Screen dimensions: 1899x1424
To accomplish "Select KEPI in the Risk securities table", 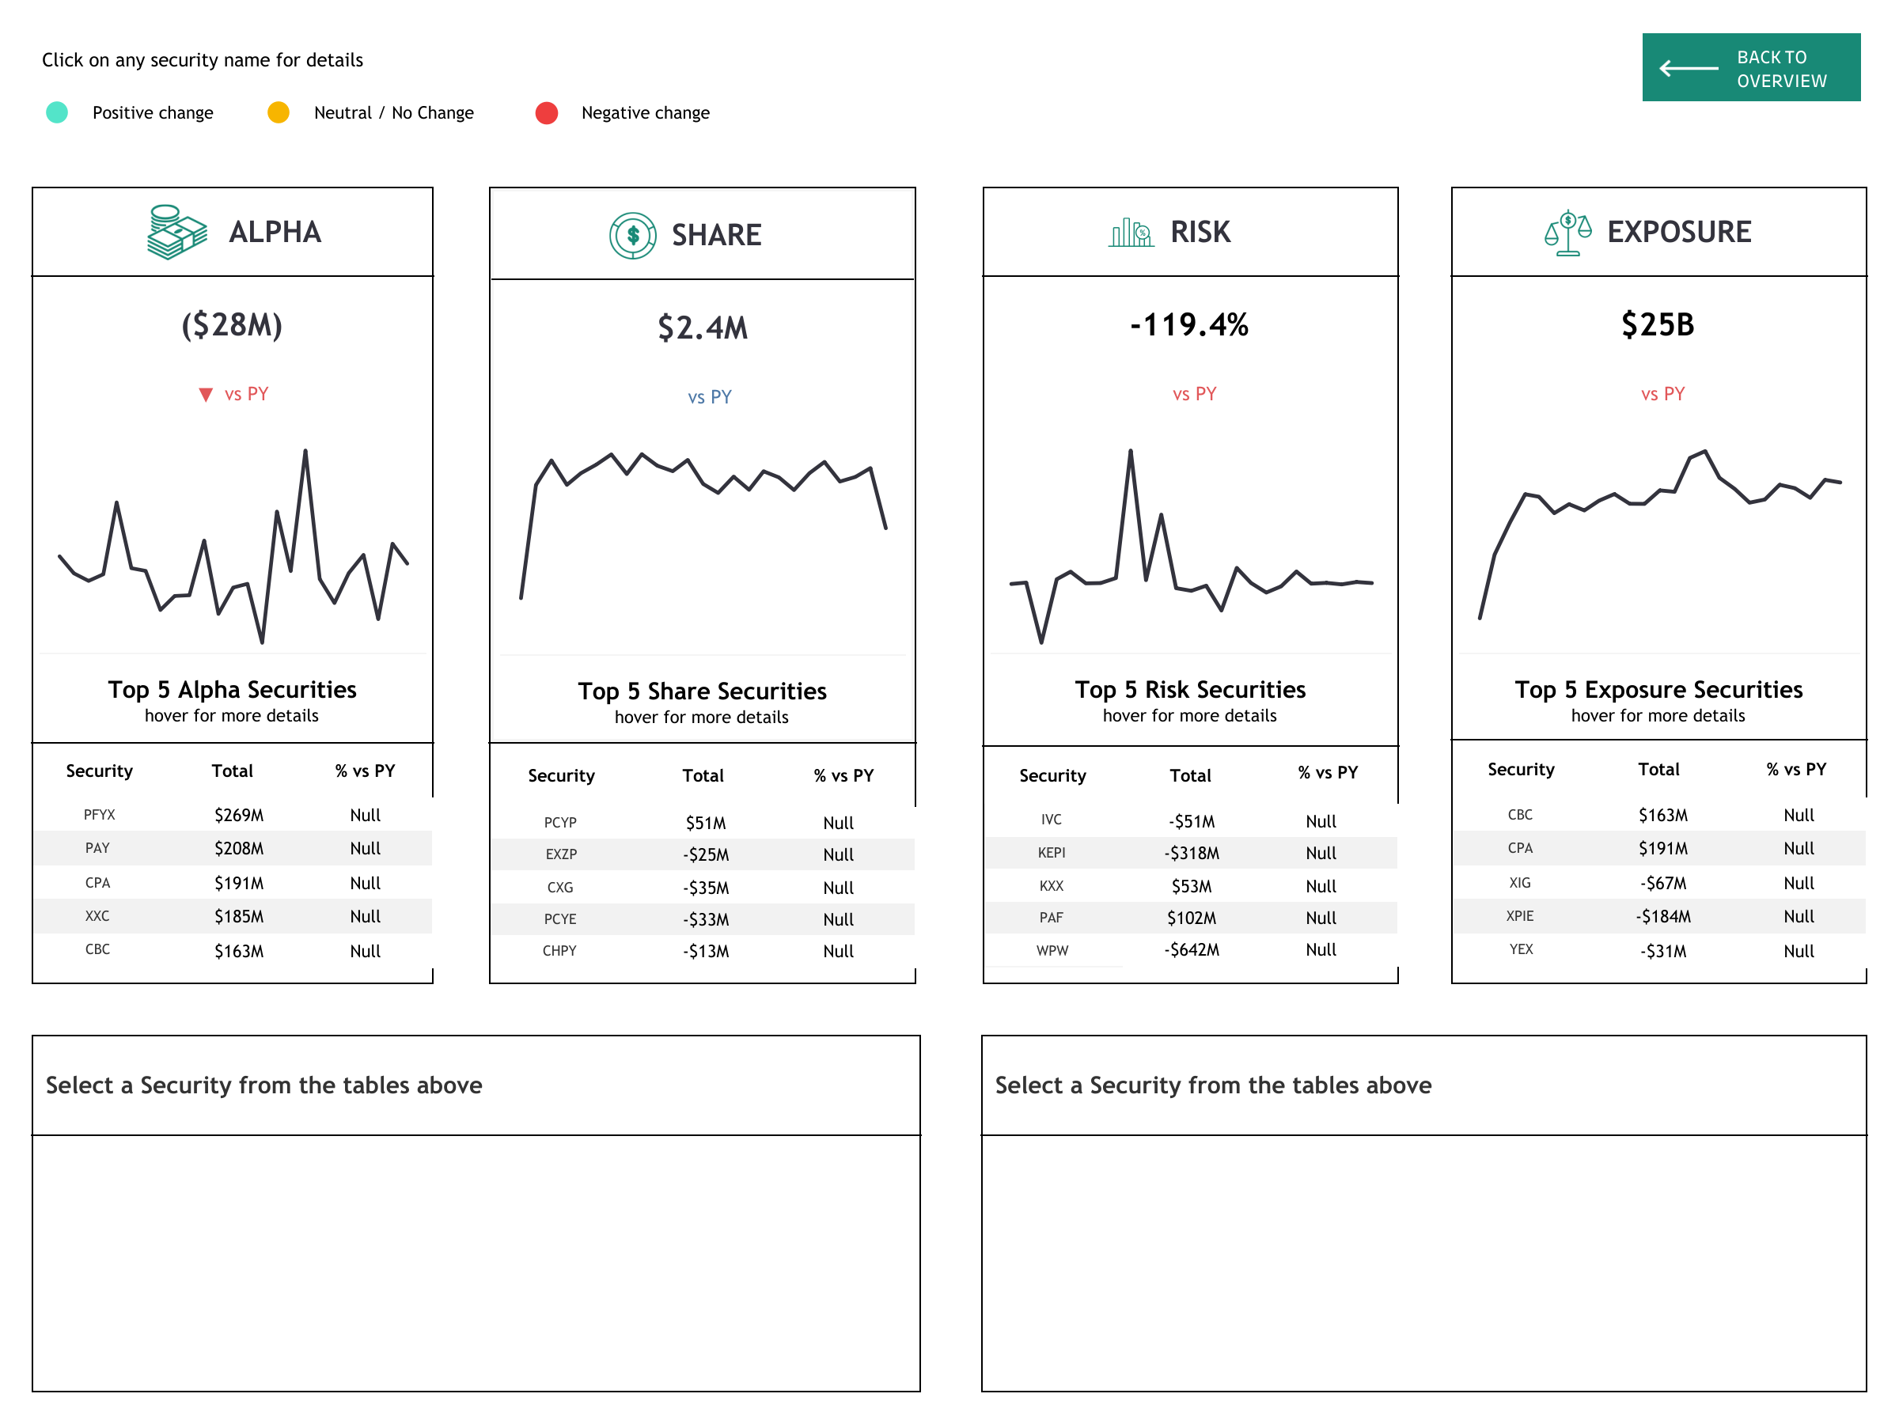I will click(1051, 853).
